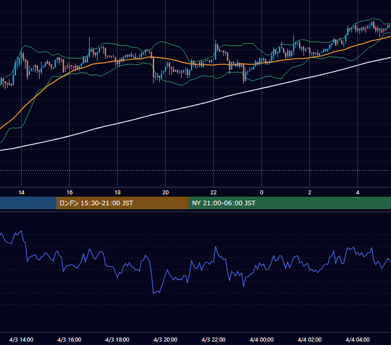Screen dimensions: 391x345
Task: Click the 4/4 04:00 time label
Action: click(x=358, y=339)
